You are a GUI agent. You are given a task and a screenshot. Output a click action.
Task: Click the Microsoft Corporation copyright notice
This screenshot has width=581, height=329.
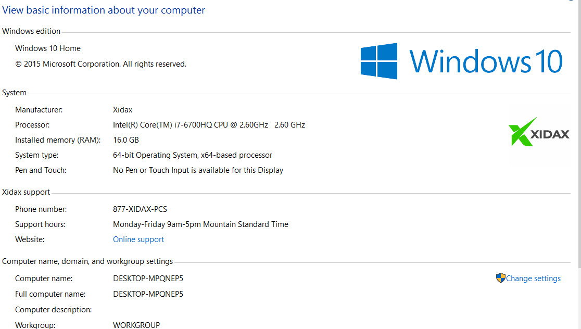pyautogui.click(x=100, y=64)
